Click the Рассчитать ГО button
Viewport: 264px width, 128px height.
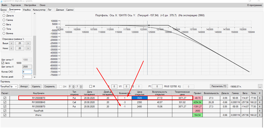(219, 86)
